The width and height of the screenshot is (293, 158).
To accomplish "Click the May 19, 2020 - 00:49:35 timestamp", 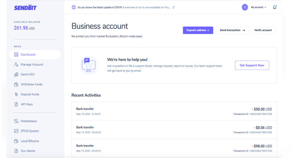I will coord(88,151).
